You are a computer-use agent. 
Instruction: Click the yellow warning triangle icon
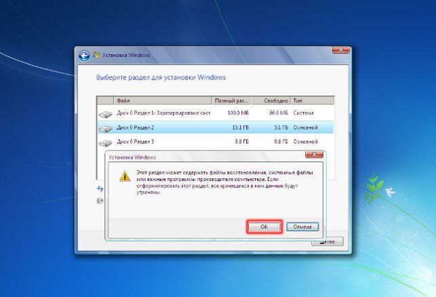pos(125,176)
